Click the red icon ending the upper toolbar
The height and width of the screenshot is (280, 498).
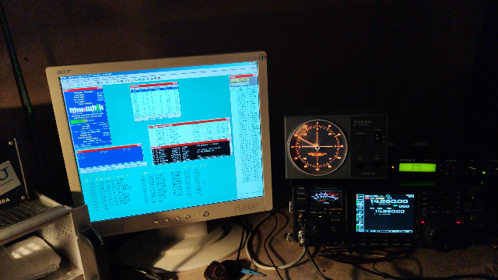point(159,78)
